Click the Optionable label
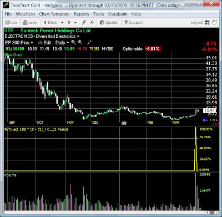Viewport: 222px width, 217px height. click(133, 49)
